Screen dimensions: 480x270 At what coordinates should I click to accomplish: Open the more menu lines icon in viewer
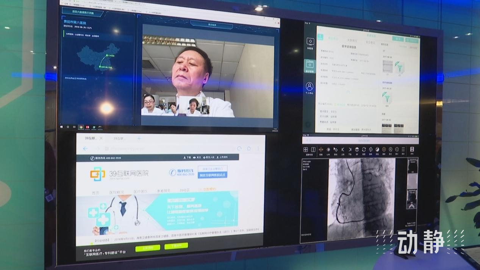403,150
